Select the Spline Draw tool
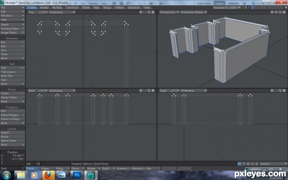Viewport: 288px width, 180px height. (x=12, y=141)
